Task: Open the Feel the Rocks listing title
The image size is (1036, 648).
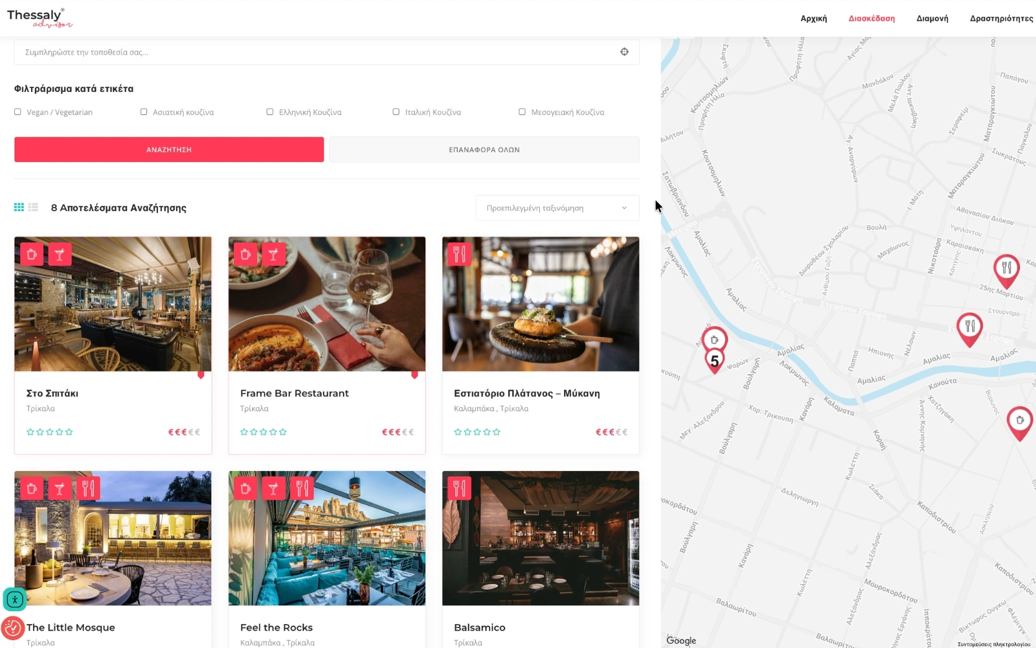Action: click(276, 627)
